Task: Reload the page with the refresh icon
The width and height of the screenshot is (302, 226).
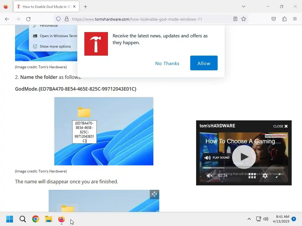Action: [x=28, y=19]
